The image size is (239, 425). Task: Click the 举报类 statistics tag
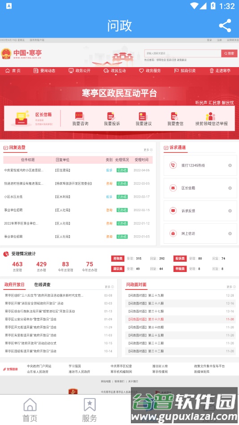pos(180,269)
